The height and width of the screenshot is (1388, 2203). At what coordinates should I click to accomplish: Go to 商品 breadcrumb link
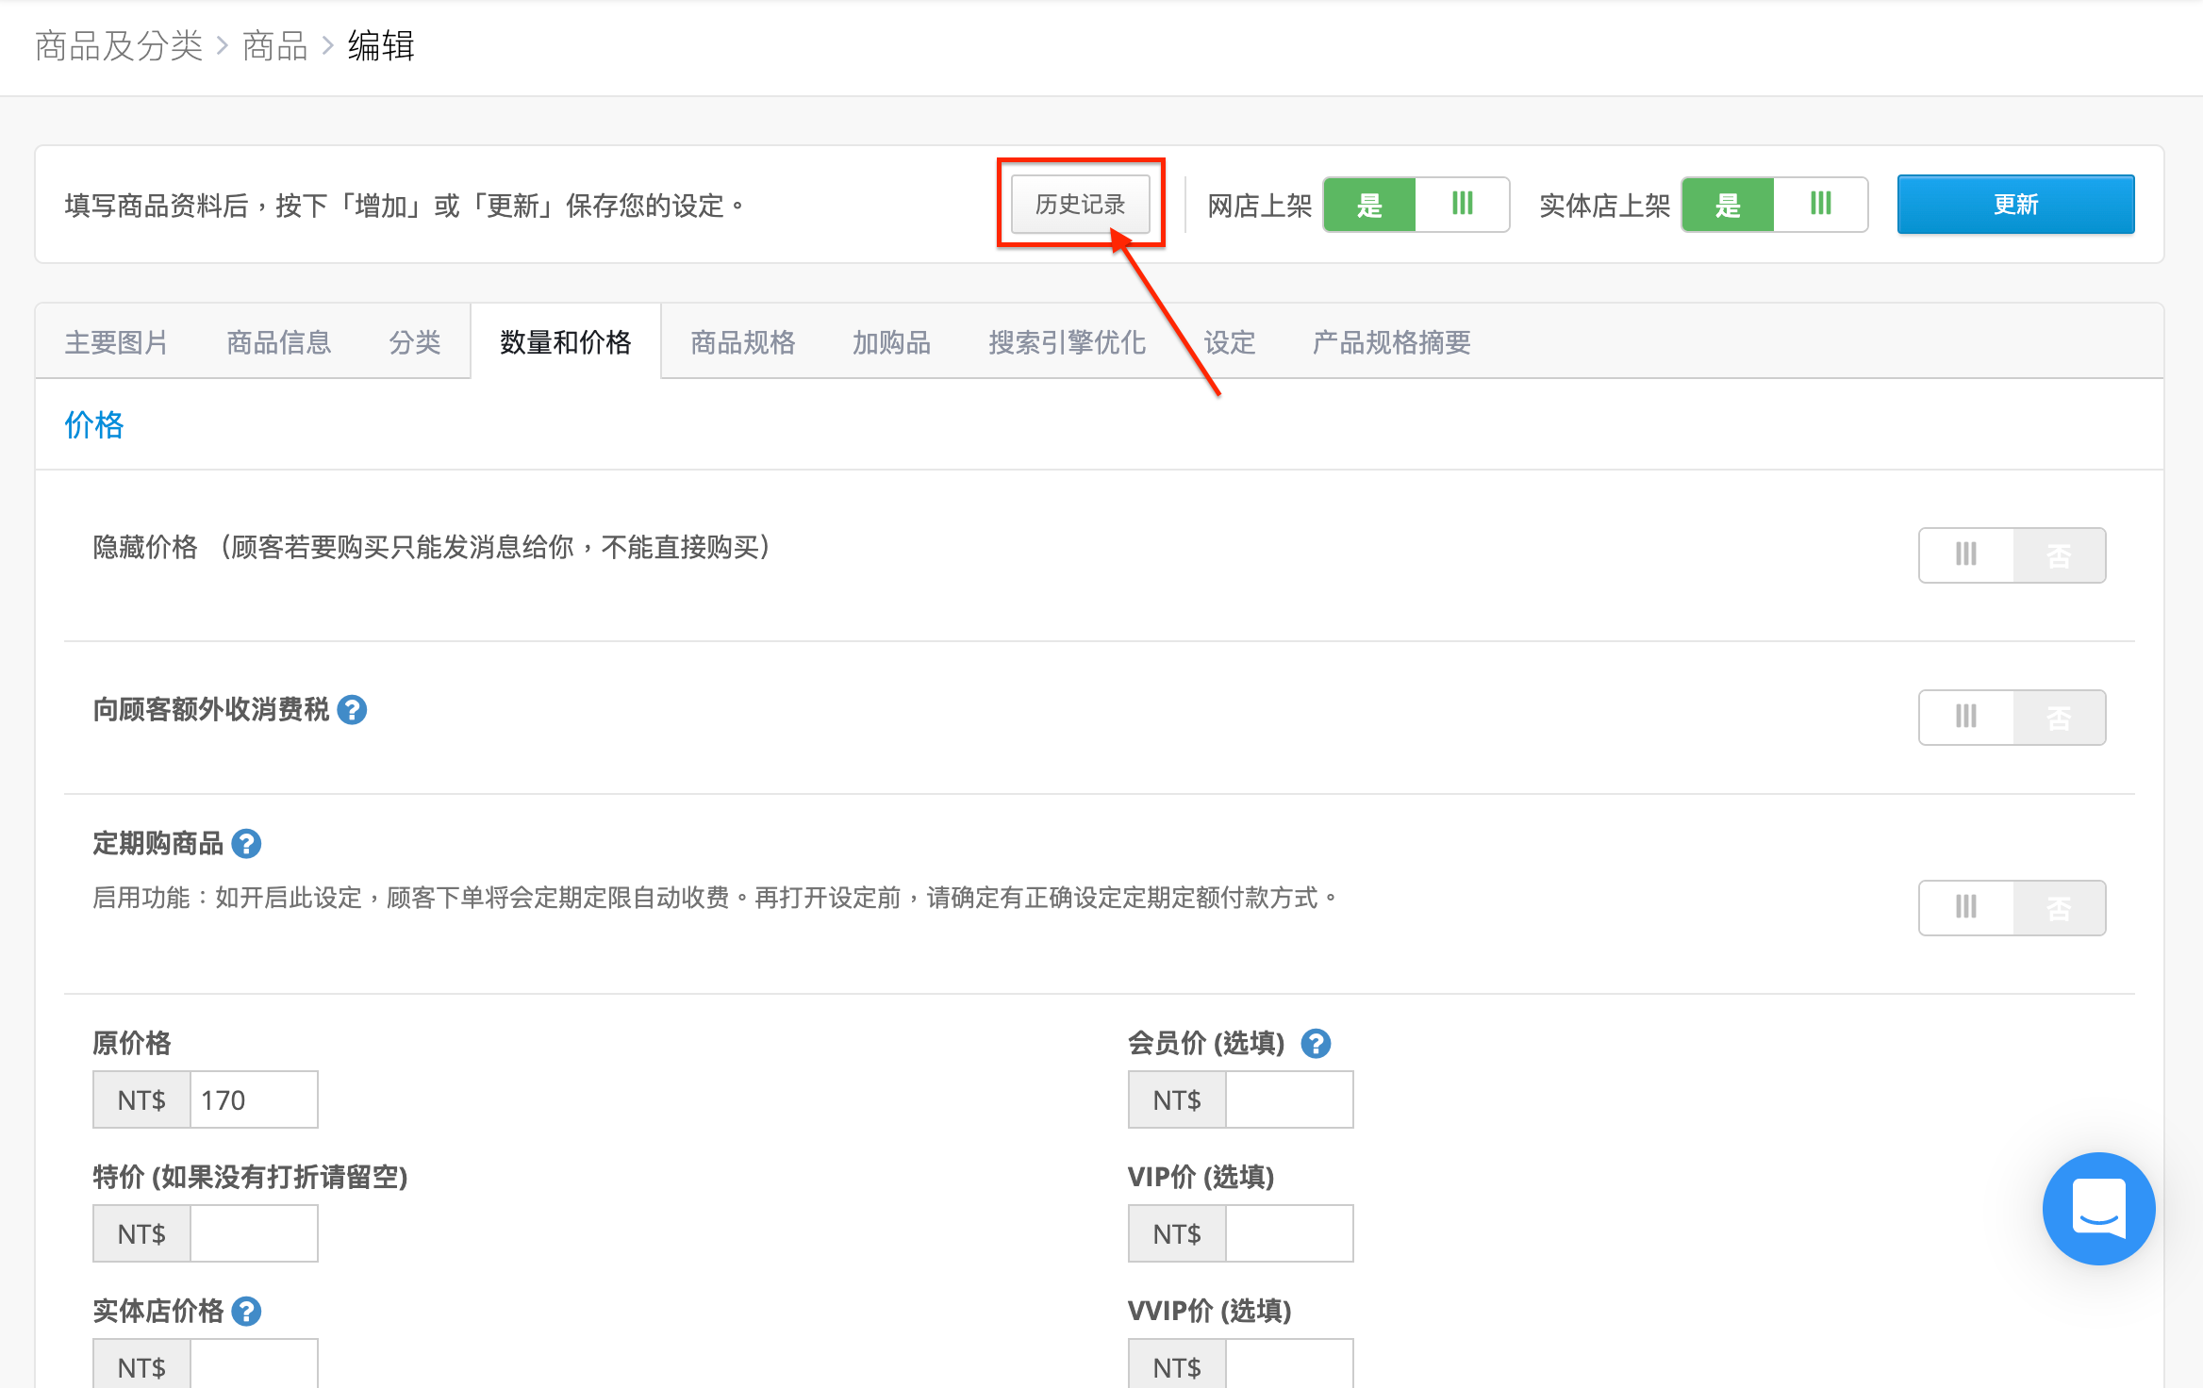(x=275, y=45)
